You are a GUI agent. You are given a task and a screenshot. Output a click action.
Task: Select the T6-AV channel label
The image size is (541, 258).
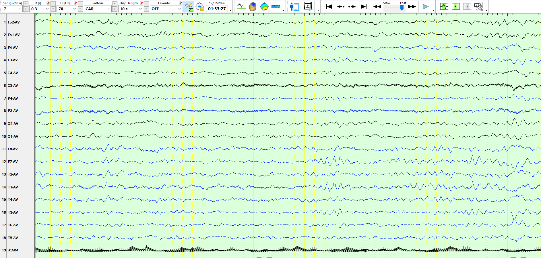tap(13, 225)
